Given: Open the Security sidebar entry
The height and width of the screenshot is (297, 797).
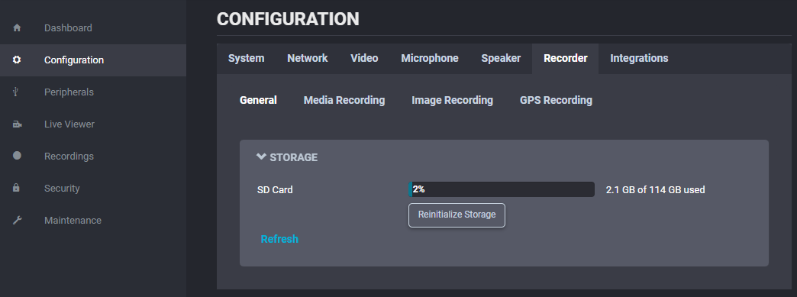Looking at the screenshot, I should coord(93,188).
